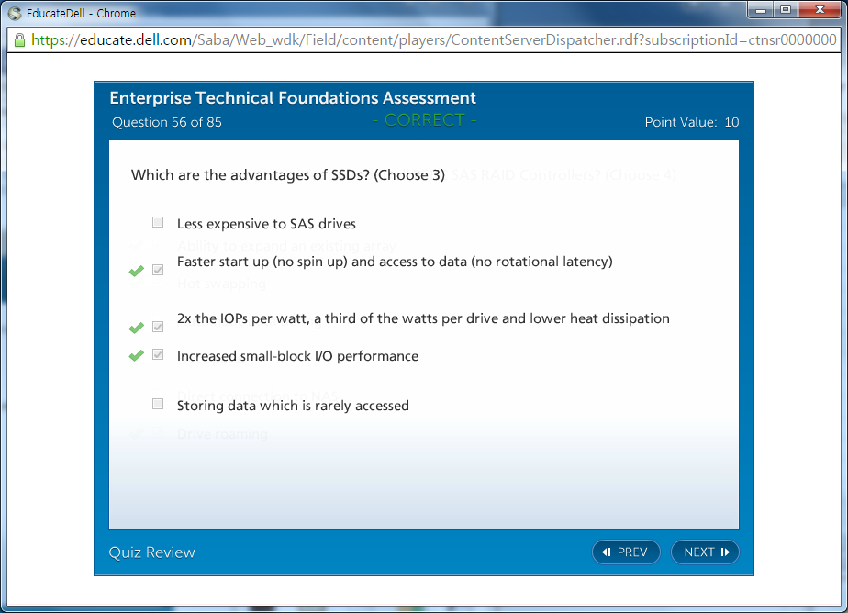848x613 pixels.
Task: Maximize the EducateDell Chrome window
Action: [786, 11]
